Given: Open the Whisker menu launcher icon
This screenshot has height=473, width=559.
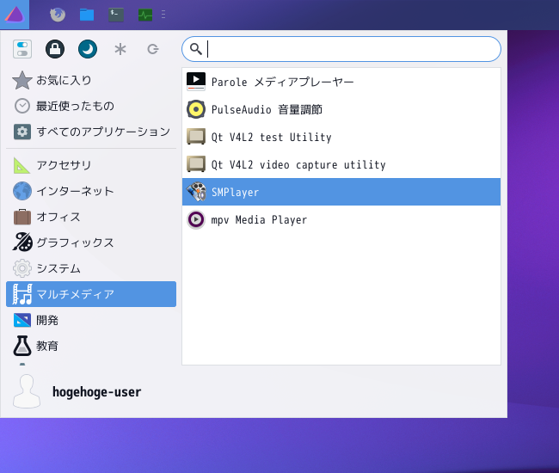Looking at the screenshot, I should [x=15, y=15].
